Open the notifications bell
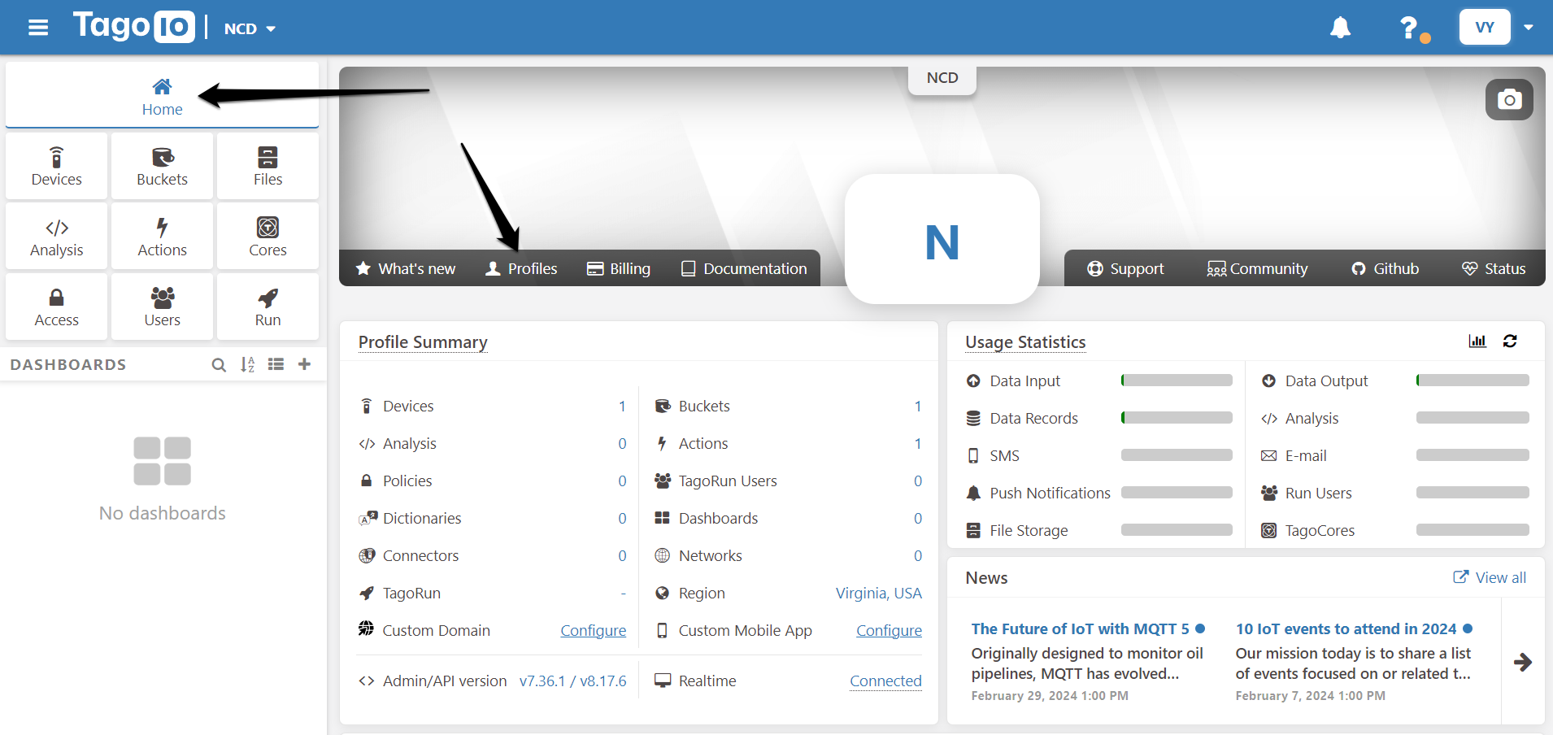 (1338, 27)
